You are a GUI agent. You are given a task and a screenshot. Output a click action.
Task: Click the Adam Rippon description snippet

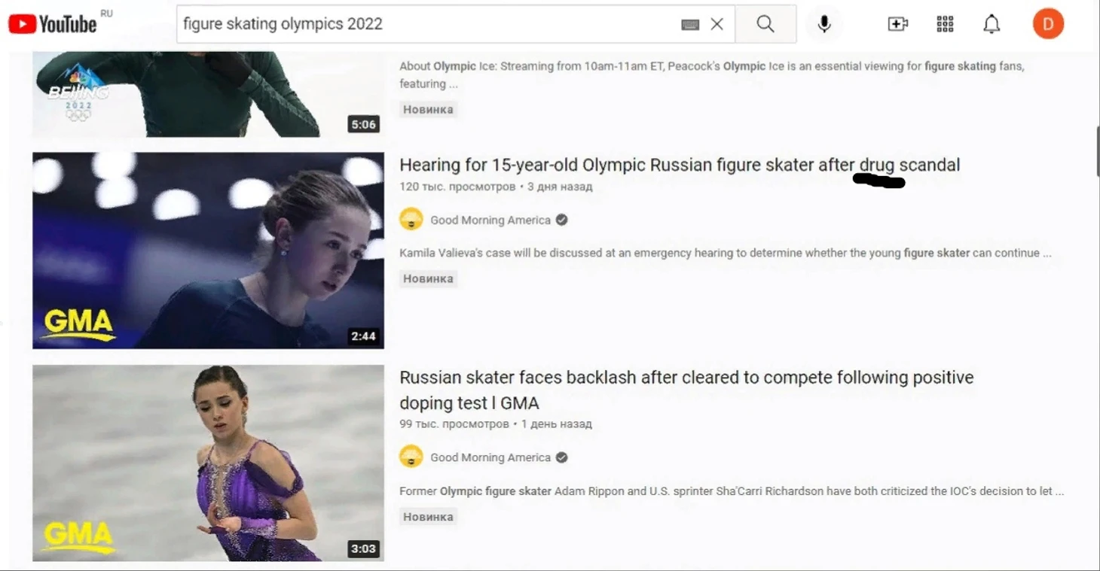click(x=732, y=491)
